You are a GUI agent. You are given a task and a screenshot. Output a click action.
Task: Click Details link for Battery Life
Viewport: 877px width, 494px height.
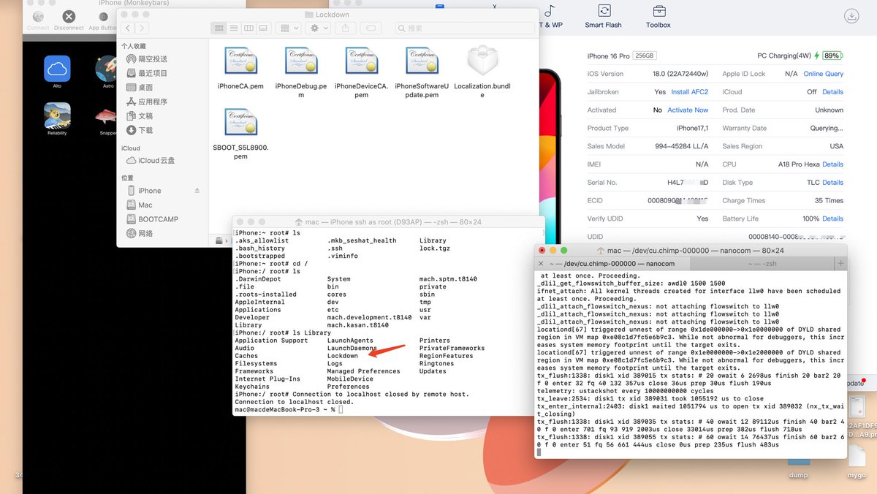tap(832, 218)
